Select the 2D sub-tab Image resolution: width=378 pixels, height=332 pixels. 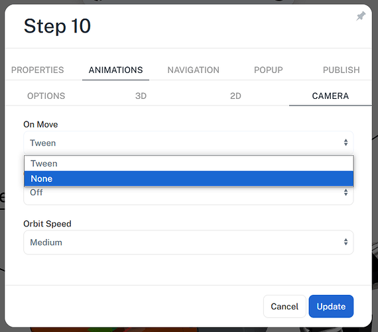(235, 96)
